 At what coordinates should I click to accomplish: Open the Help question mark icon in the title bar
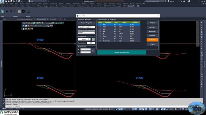tap(189, 1)
